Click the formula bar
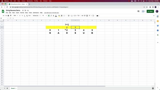 83,18
